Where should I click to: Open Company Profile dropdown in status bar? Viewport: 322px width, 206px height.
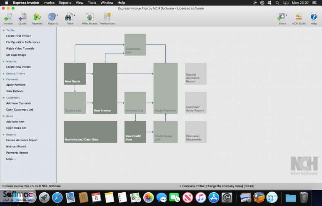(x=217, y=186)
